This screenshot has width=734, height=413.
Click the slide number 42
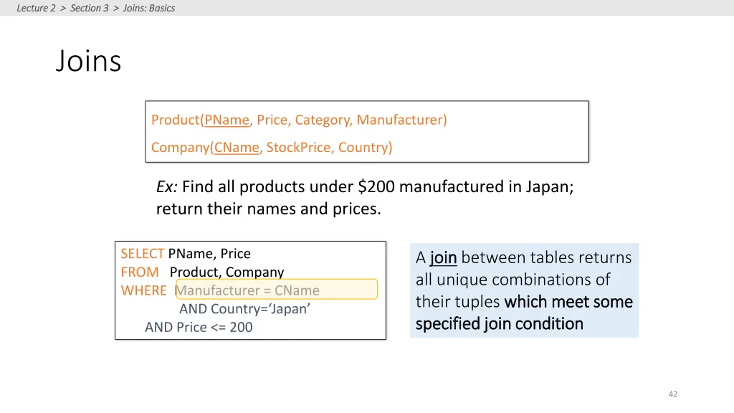click(x=672, y=394)
